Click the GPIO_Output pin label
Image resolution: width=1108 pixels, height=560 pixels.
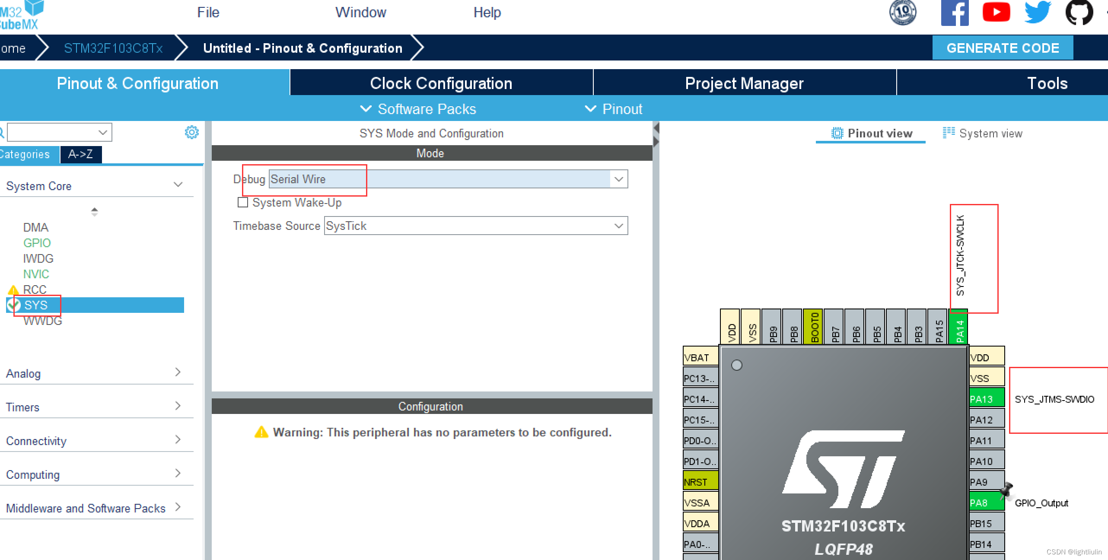1041,503
